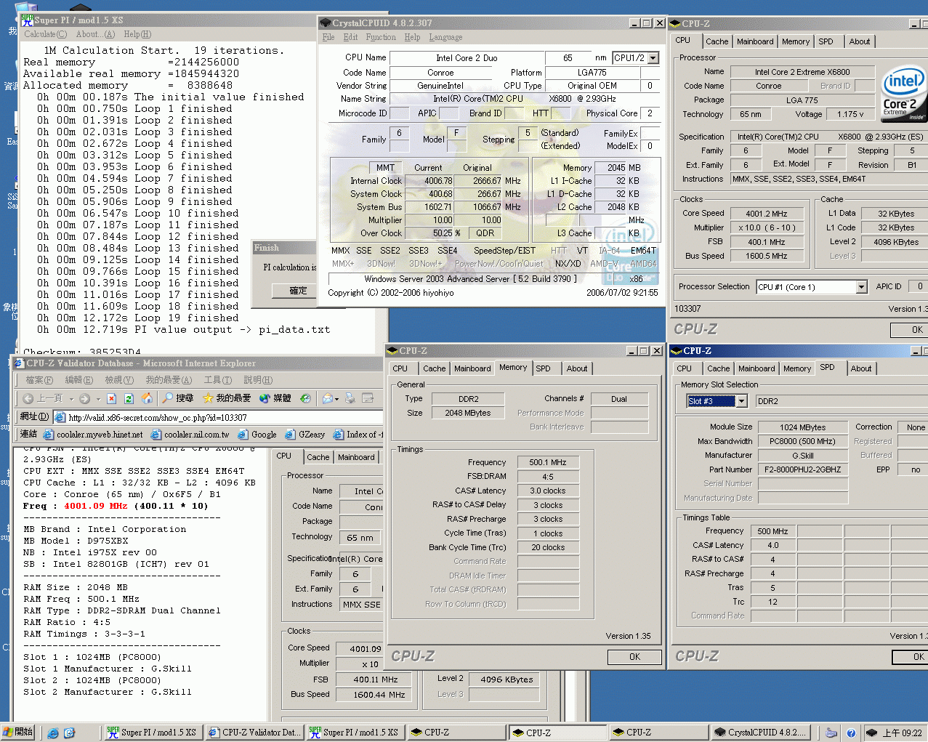Open the Mail dropdown arrow in IE toolbar
The height and width of the screenshot is (742, 928).
[337, 399]
